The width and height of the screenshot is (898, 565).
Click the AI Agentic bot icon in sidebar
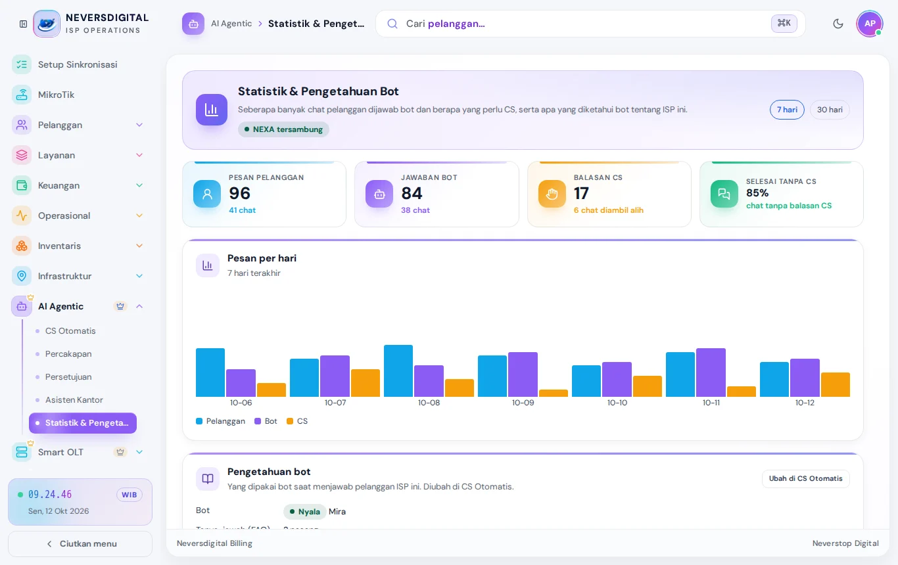tap(22, 306)
